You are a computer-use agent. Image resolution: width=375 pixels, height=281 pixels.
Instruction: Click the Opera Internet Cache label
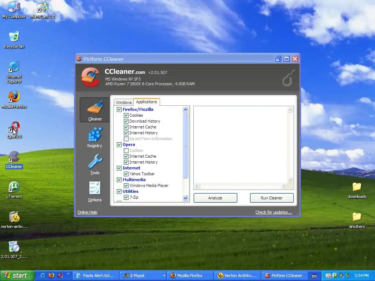[x=142, y=156]
